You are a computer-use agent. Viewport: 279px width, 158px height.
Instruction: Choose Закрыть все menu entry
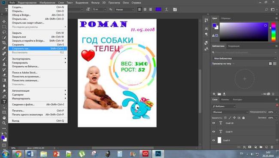38,37
